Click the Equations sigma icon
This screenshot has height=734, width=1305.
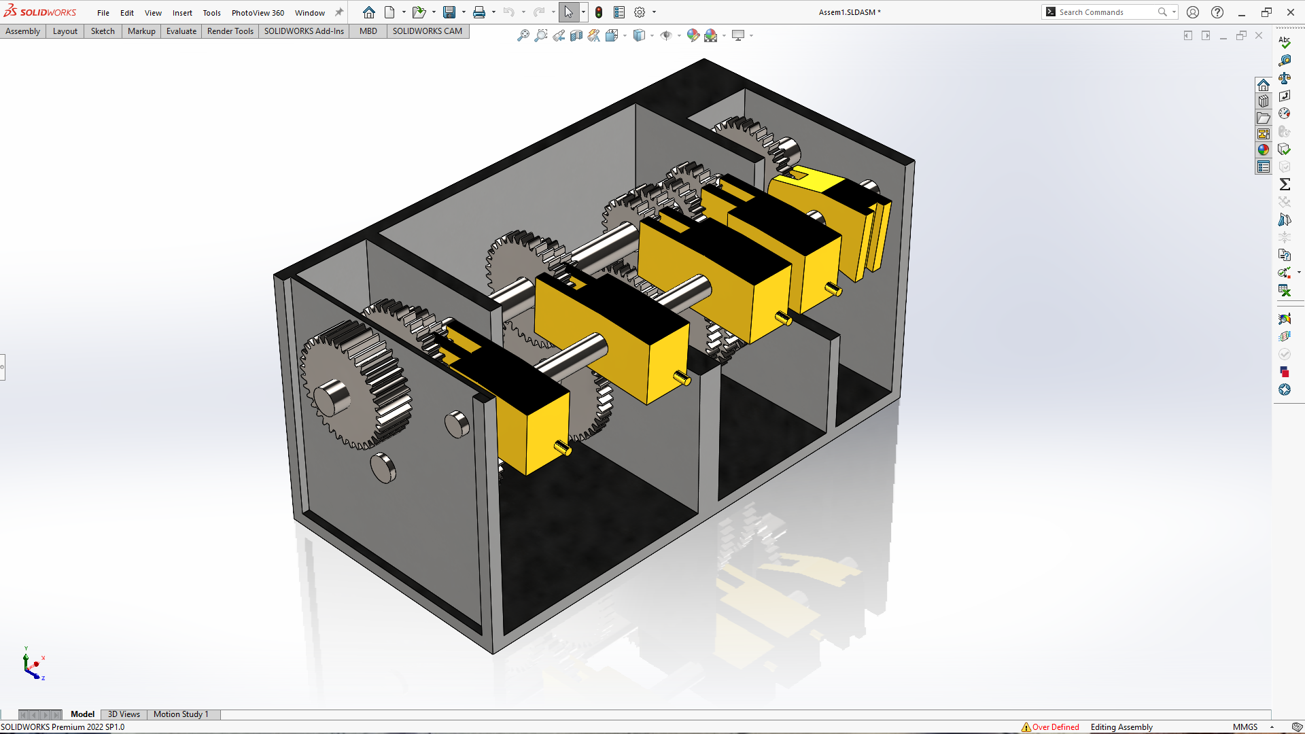[x=1285, y=184]
